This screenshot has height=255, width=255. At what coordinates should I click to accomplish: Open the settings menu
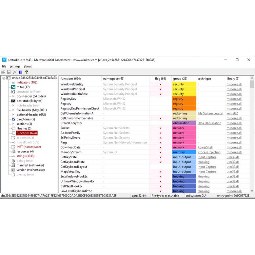15,66
